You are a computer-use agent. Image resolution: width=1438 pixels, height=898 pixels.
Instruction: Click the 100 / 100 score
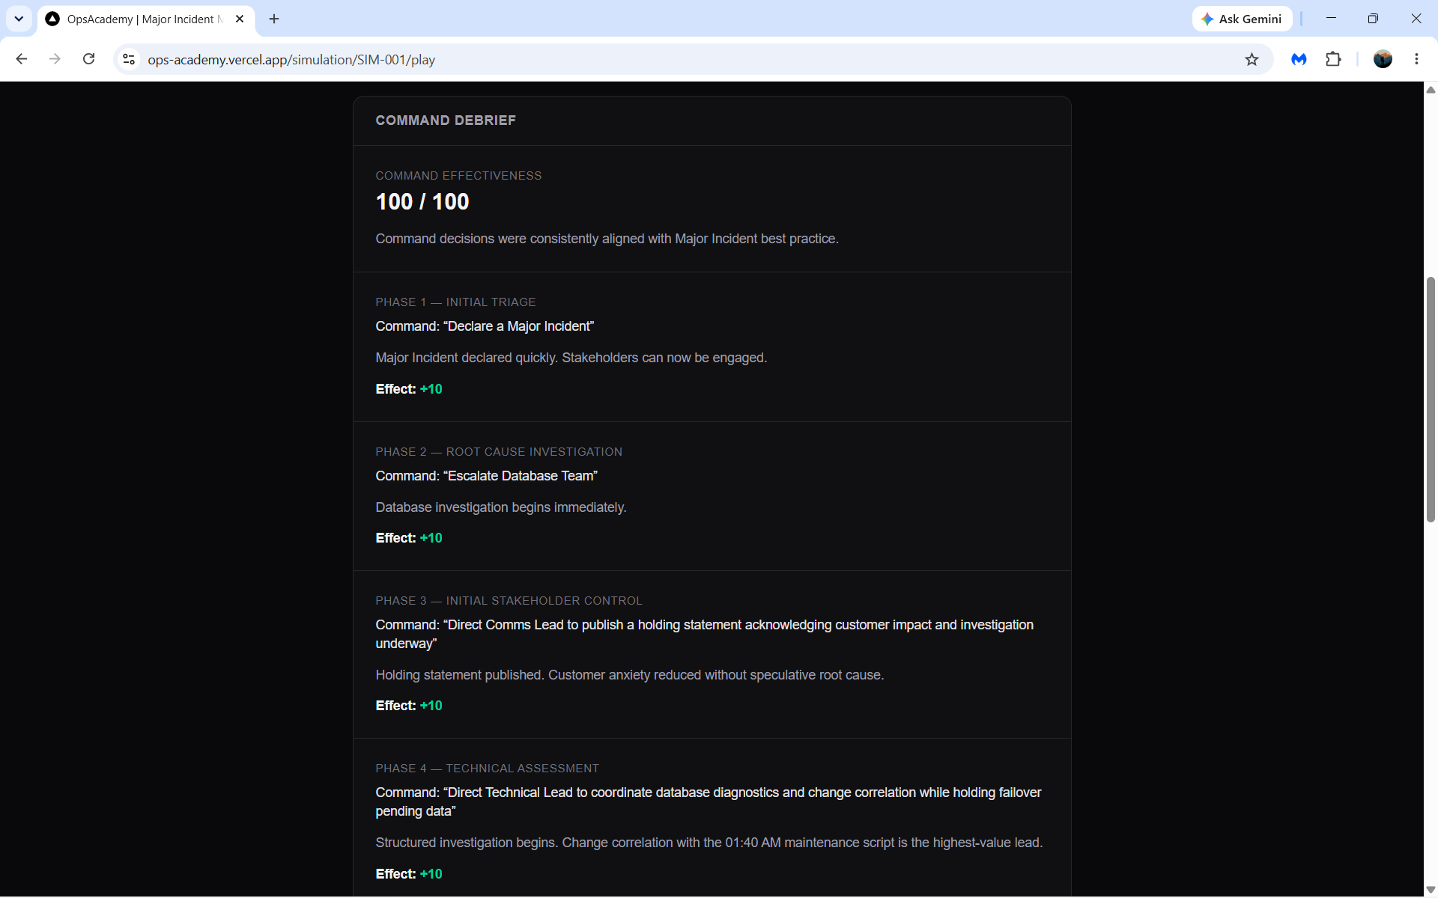[x=422, y=201]
